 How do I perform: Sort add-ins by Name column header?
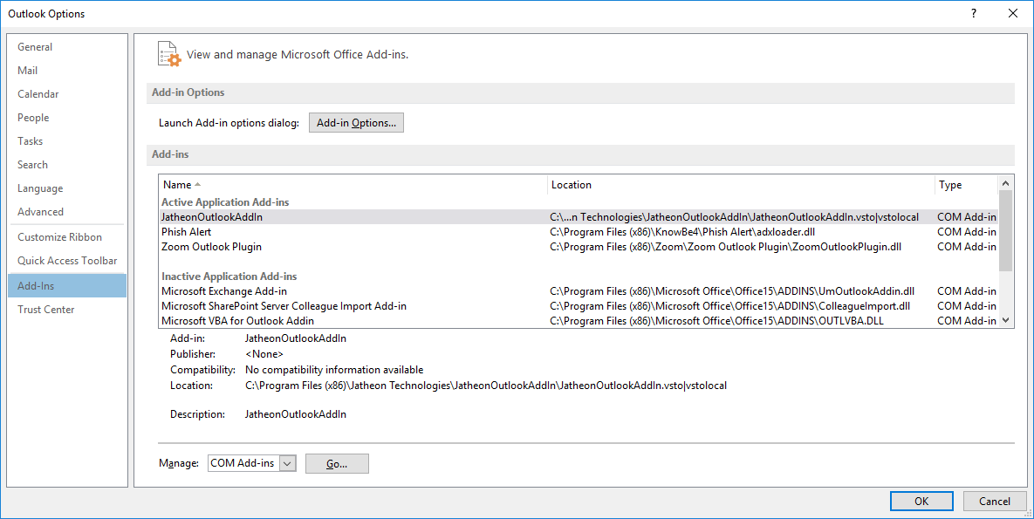pyautogui.click(x=353, y=185)
